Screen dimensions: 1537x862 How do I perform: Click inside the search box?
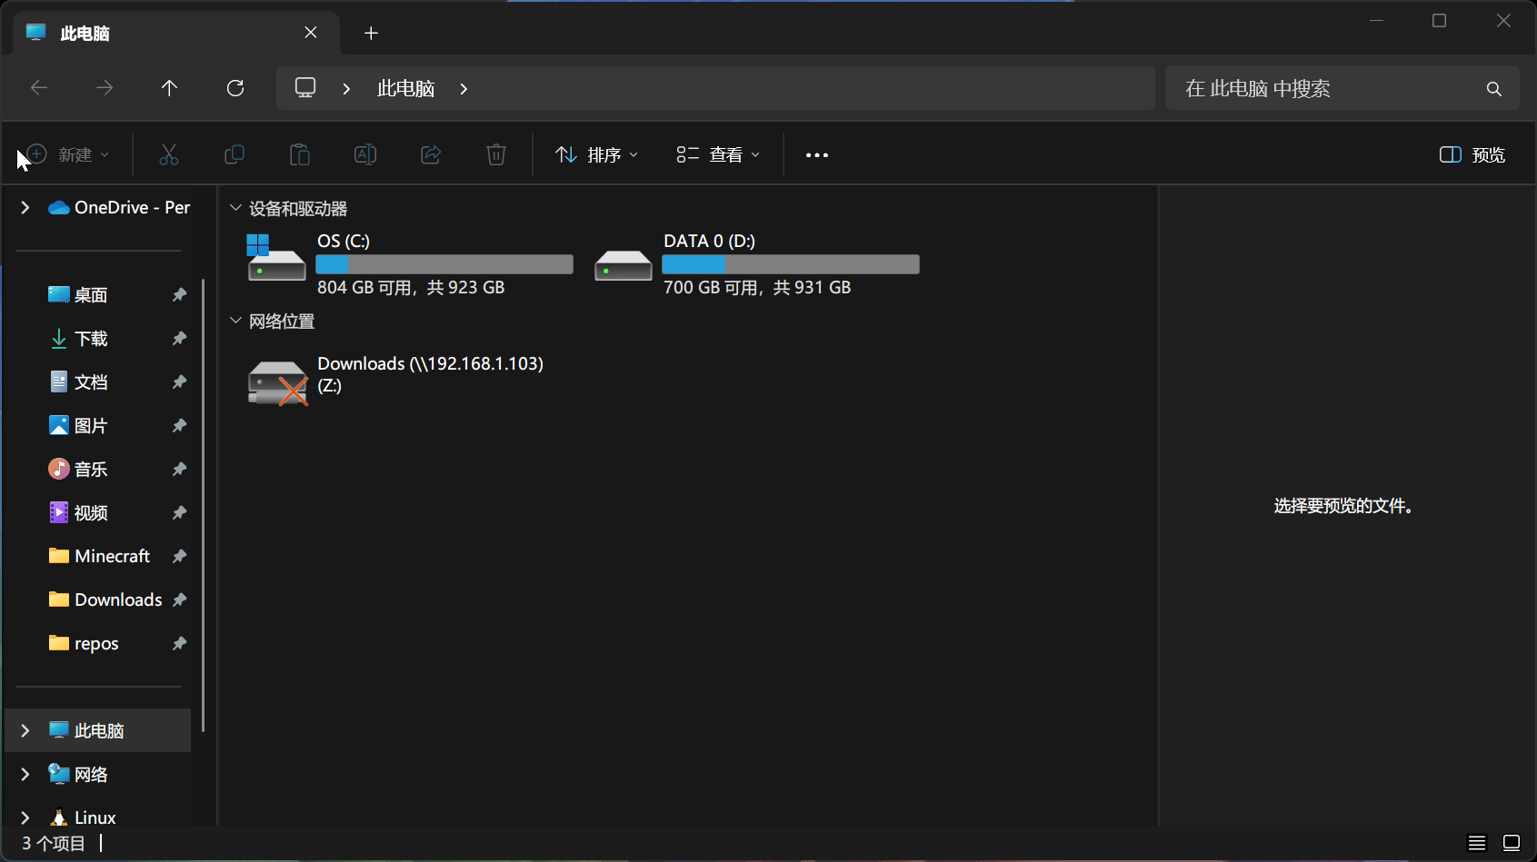tap(1318, 87)
